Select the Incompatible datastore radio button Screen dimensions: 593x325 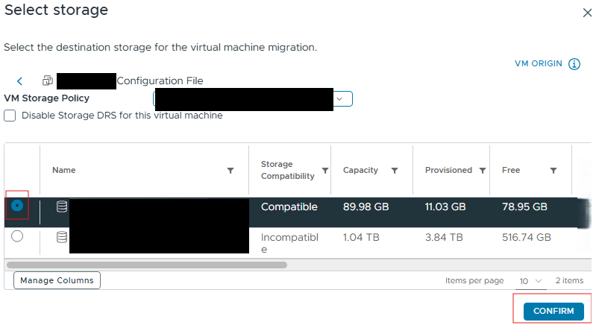tap(17, 236)
